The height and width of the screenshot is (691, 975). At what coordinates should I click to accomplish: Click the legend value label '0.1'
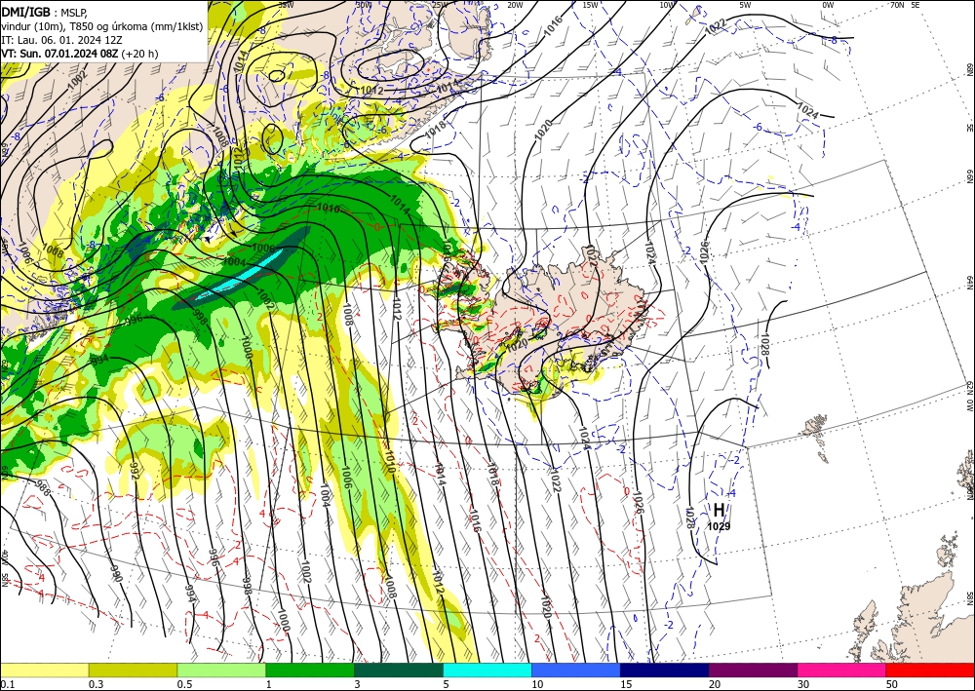point(7,684)
